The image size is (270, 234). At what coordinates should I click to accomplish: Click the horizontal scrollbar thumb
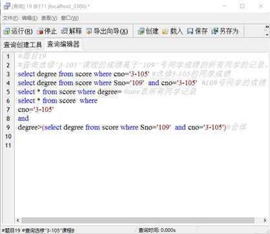click(x=138, y=220)
